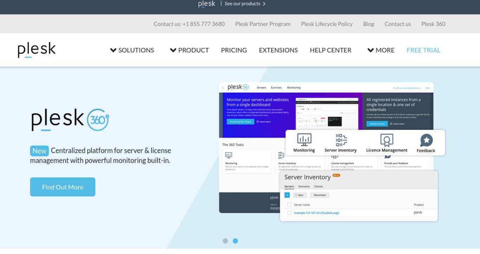Open the 'See our products' expander
The height and width of the screenshot is (254, 480).
coord(245,4)
